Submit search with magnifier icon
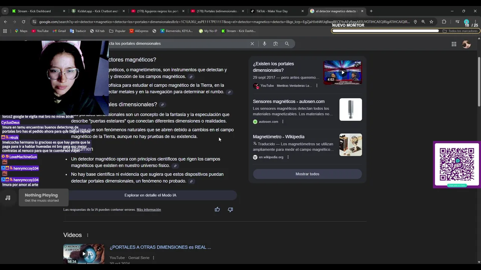 click(287, 43)
